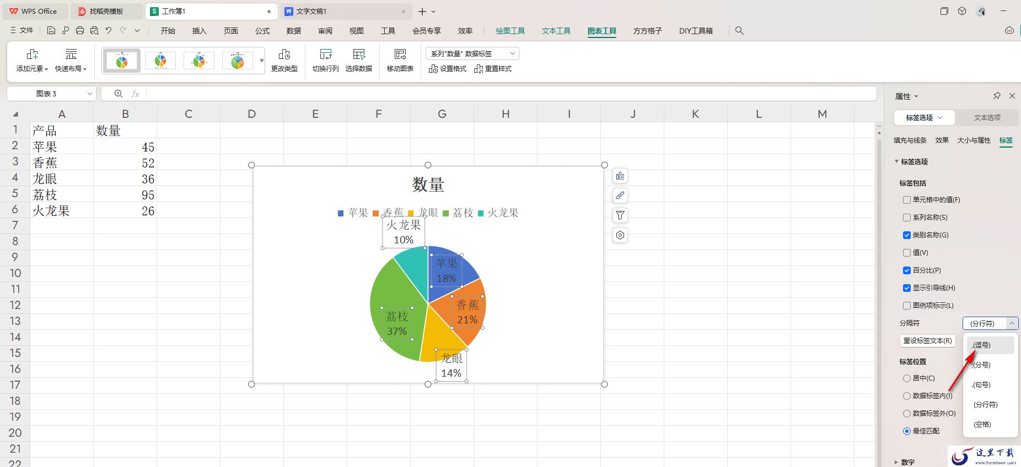Viewport: 1021px width, 467px height.
Task: Click the ribbon search magnifier icon
Action: coord(739,31)
